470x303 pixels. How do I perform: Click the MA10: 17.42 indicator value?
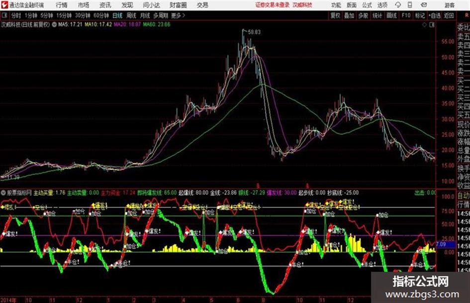coord(98,24)
